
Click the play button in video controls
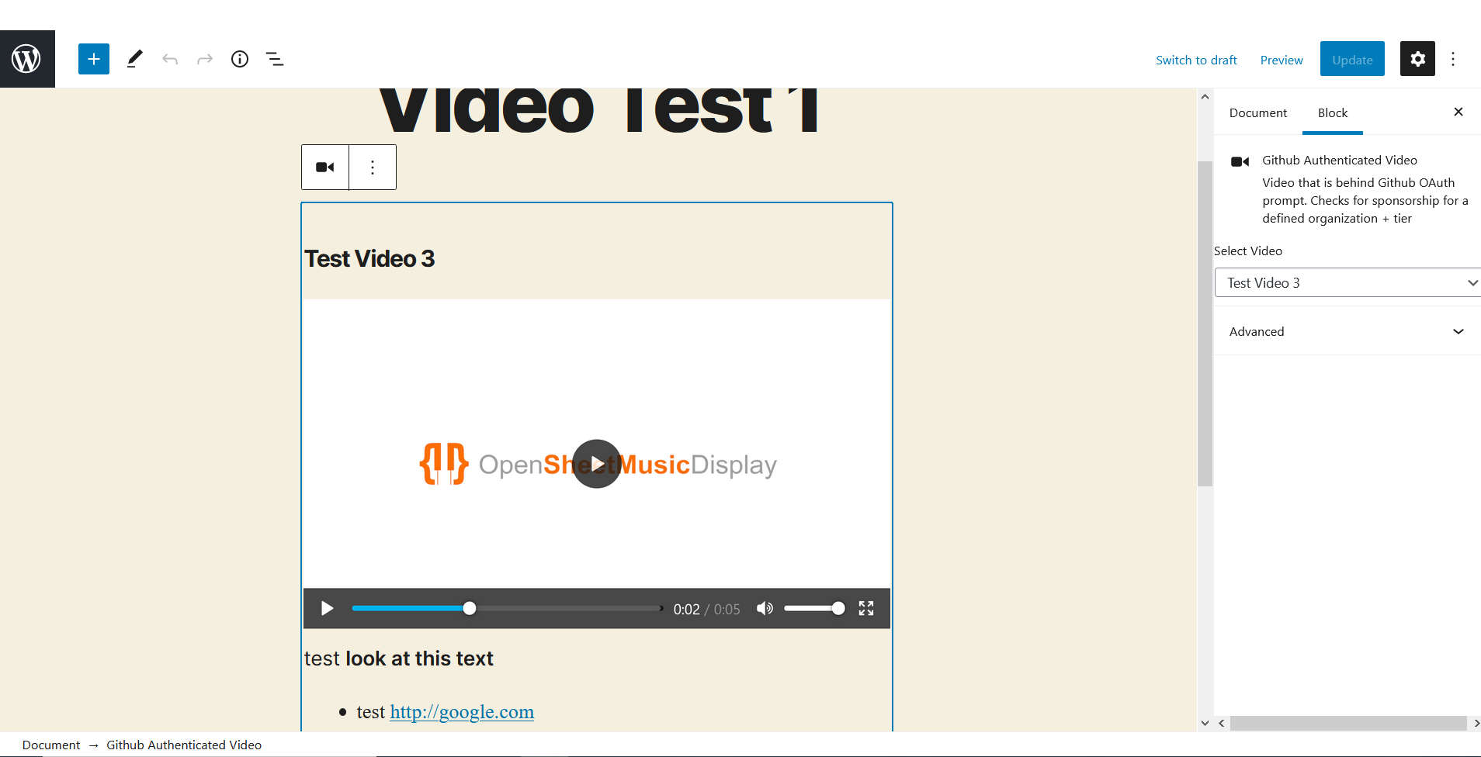pyautogui.click(x=328, y=609)
